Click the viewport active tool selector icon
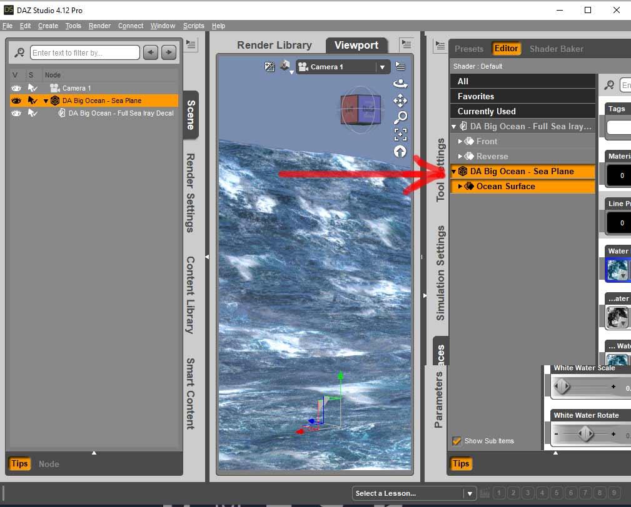Viewport: 631px width, 507px height. click(285, 67)
